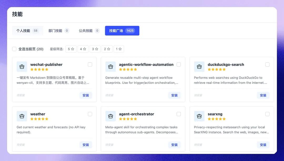Click the star rating under agentic-workflow-automation
284x161 pixels.
(x=128, y=69)
